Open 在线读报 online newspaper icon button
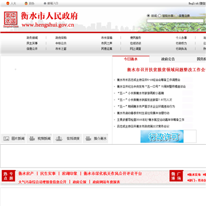Image resolution: width=206 pixels, height=206 pixels. 68,138
